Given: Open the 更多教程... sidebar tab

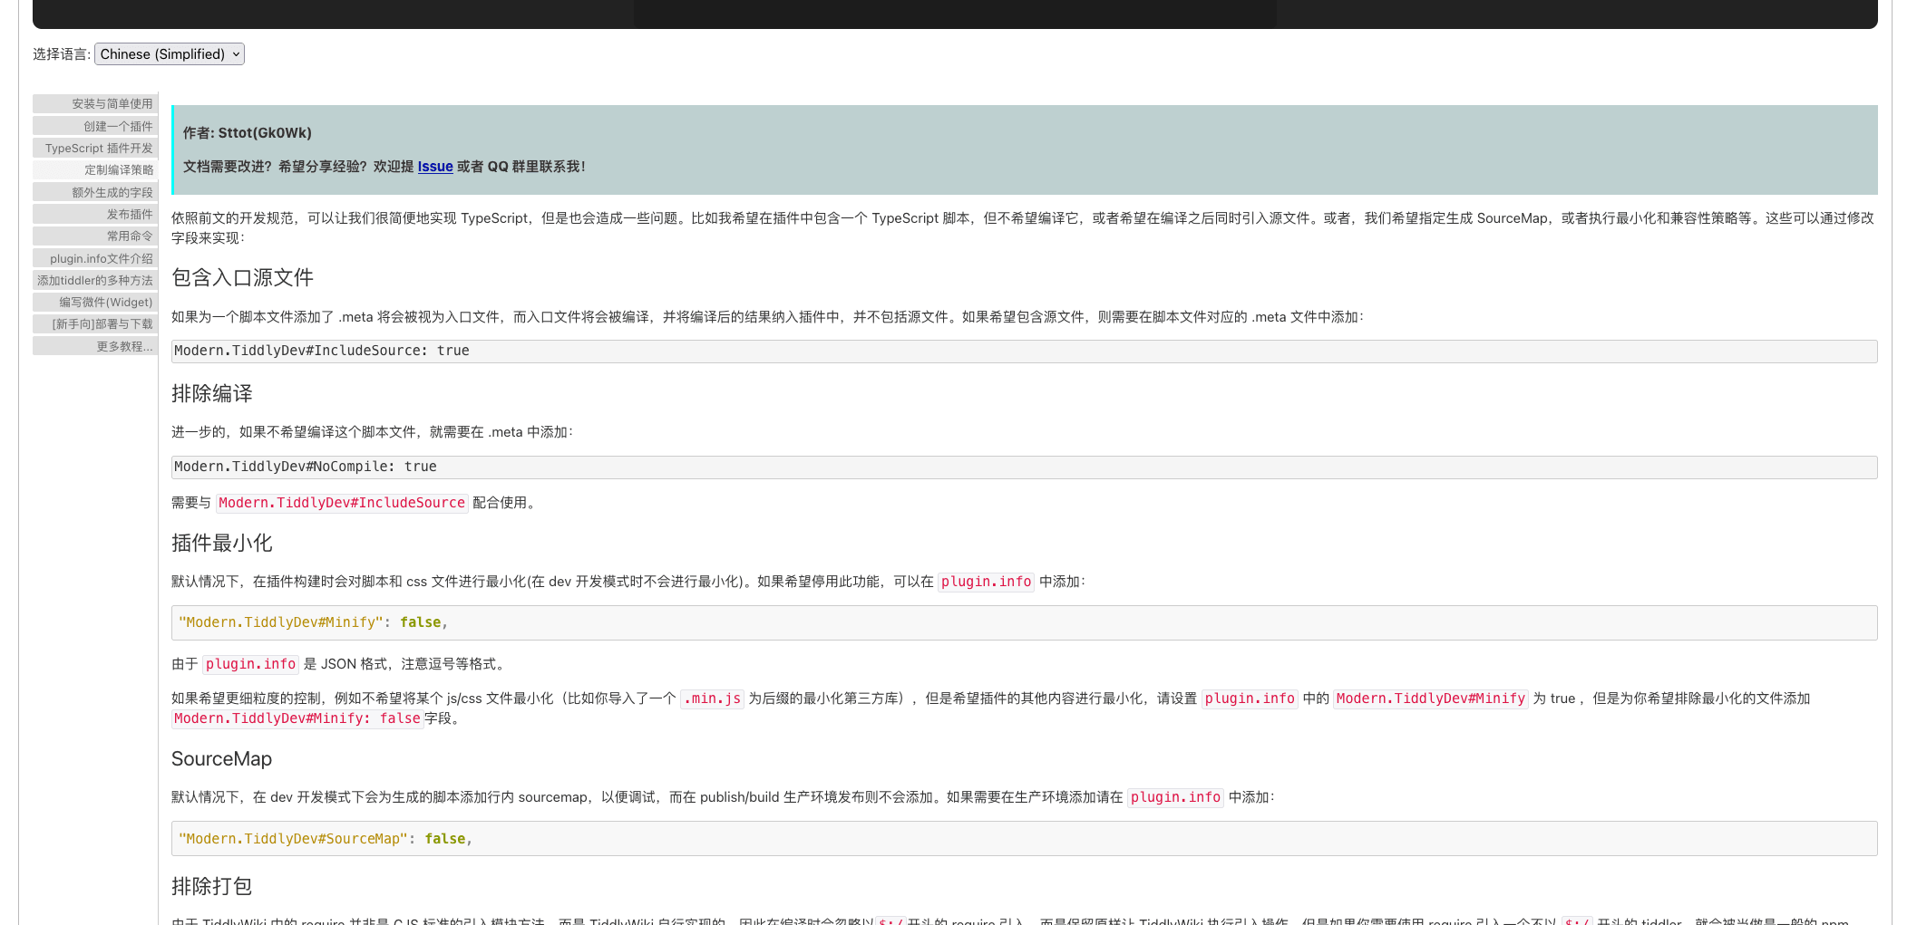Looking at the screenshot, I should 95,346.
